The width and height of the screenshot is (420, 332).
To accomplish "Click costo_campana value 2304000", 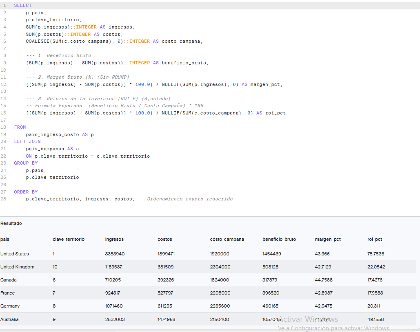I will (x=220, y=267).
